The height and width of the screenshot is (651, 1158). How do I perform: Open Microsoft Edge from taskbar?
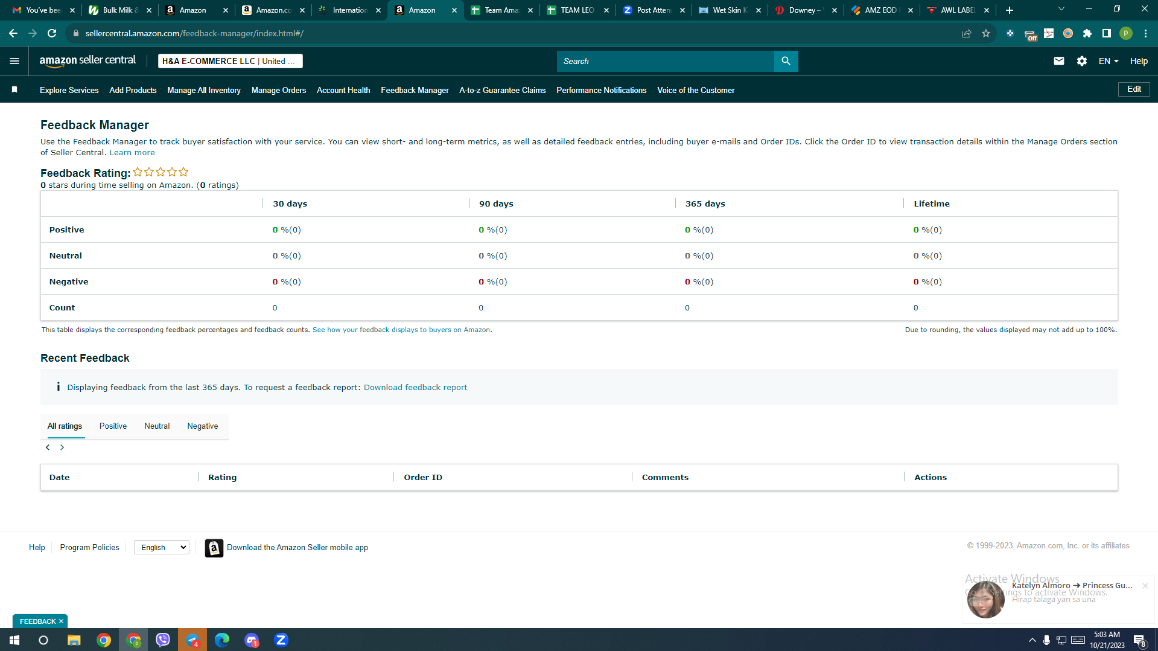[222, 640]
